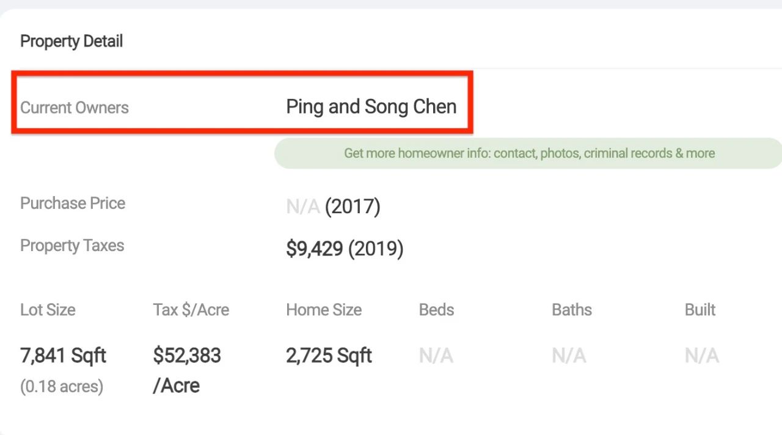Click the Purchase Price label
This screenshot has height=435, width=782.
73,203
